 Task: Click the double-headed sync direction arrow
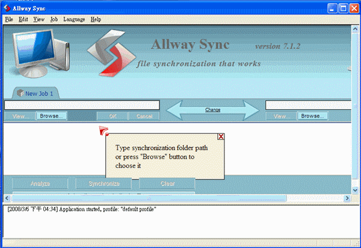(213, 110)
